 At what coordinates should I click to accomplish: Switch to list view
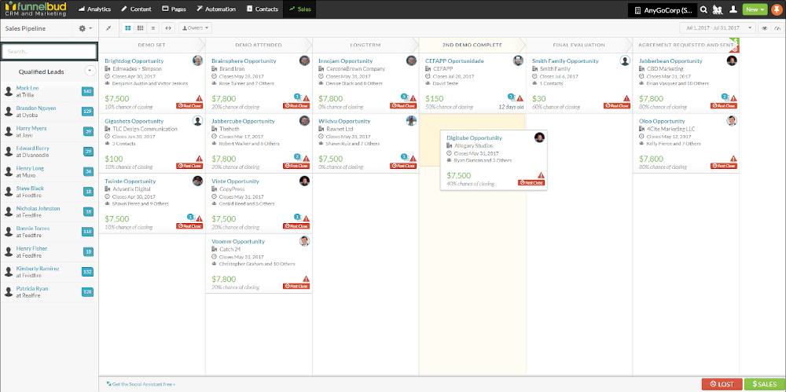coord(153,28)
